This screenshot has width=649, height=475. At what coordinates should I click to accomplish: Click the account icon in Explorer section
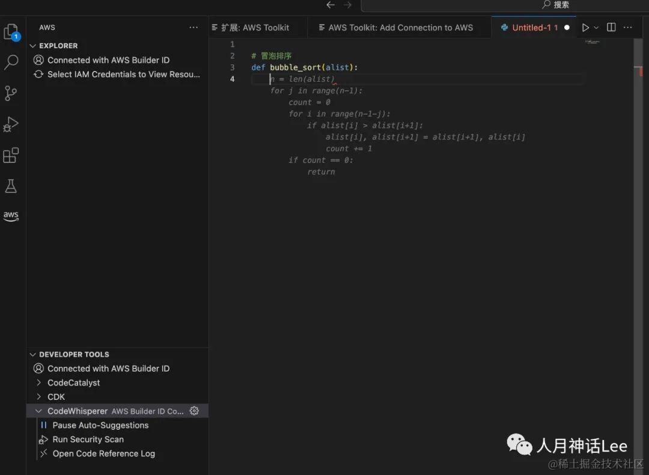(38, 60)
